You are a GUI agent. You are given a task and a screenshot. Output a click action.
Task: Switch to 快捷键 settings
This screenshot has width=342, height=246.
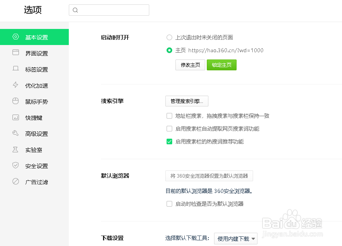point(35,118)
